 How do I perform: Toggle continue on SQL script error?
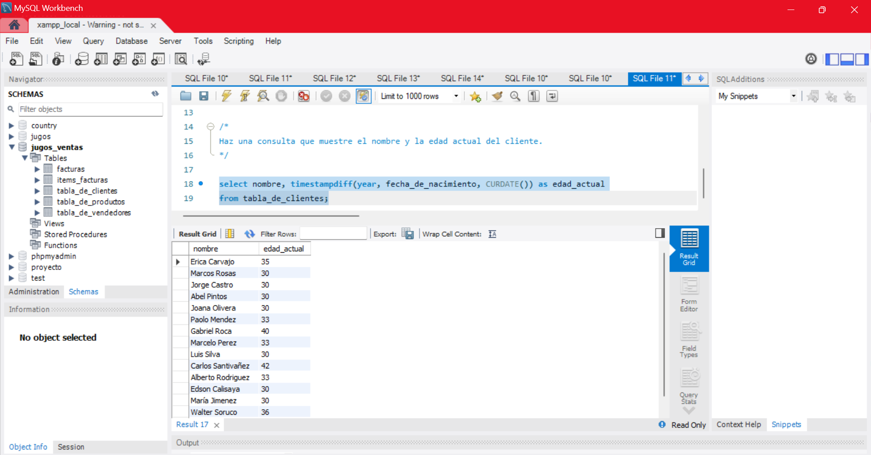pyautogui.click(x=304, y=96)
